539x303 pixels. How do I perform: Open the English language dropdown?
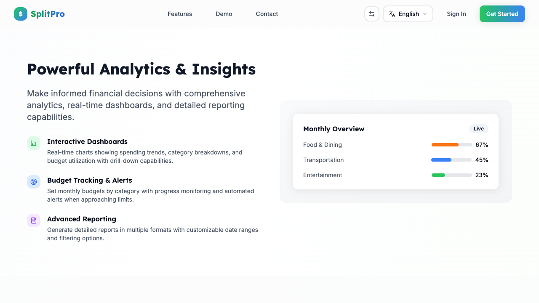click(x=408, y=14)
